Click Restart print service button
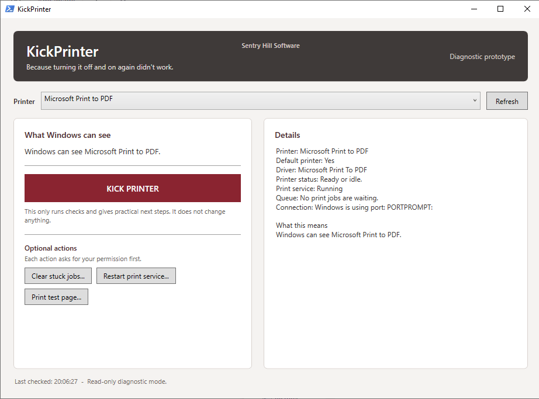 pyautogui.click(x=136, y=276)
